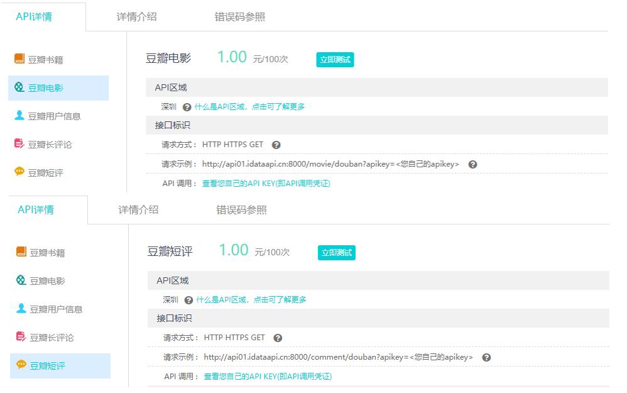The image size is (627, 393).
Task: Select highlighted 豆瓣电影 label in top sidebar
Action: coord(46,88)
